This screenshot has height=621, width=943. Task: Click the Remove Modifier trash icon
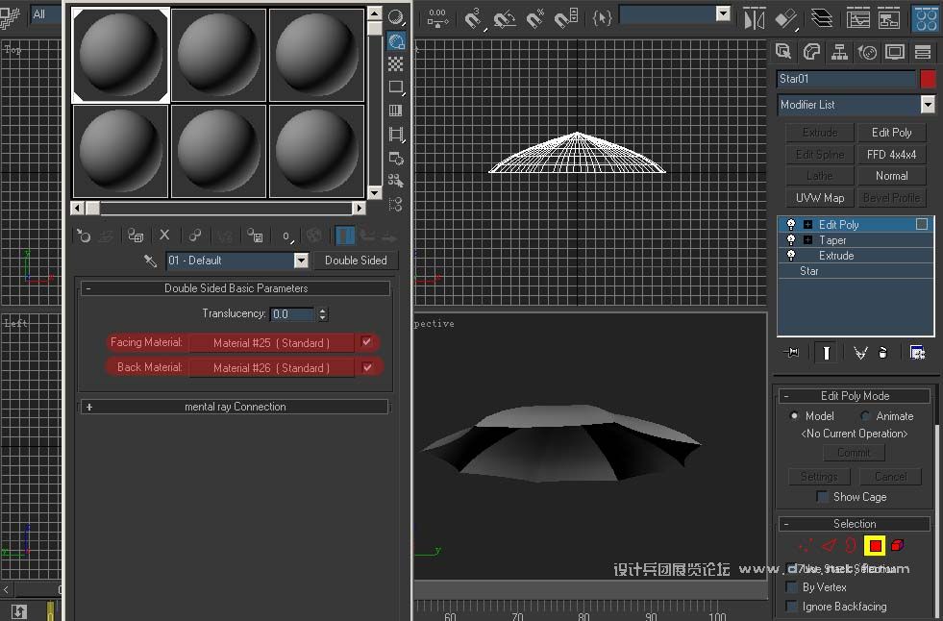point(882,352)
